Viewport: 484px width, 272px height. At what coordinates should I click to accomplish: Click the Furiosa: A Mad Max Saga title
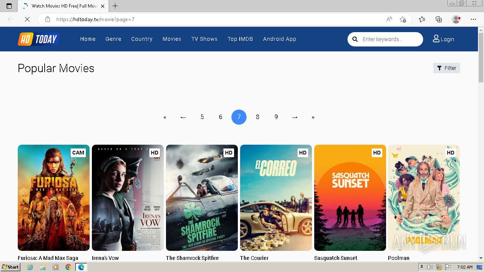tap(48, 258)
